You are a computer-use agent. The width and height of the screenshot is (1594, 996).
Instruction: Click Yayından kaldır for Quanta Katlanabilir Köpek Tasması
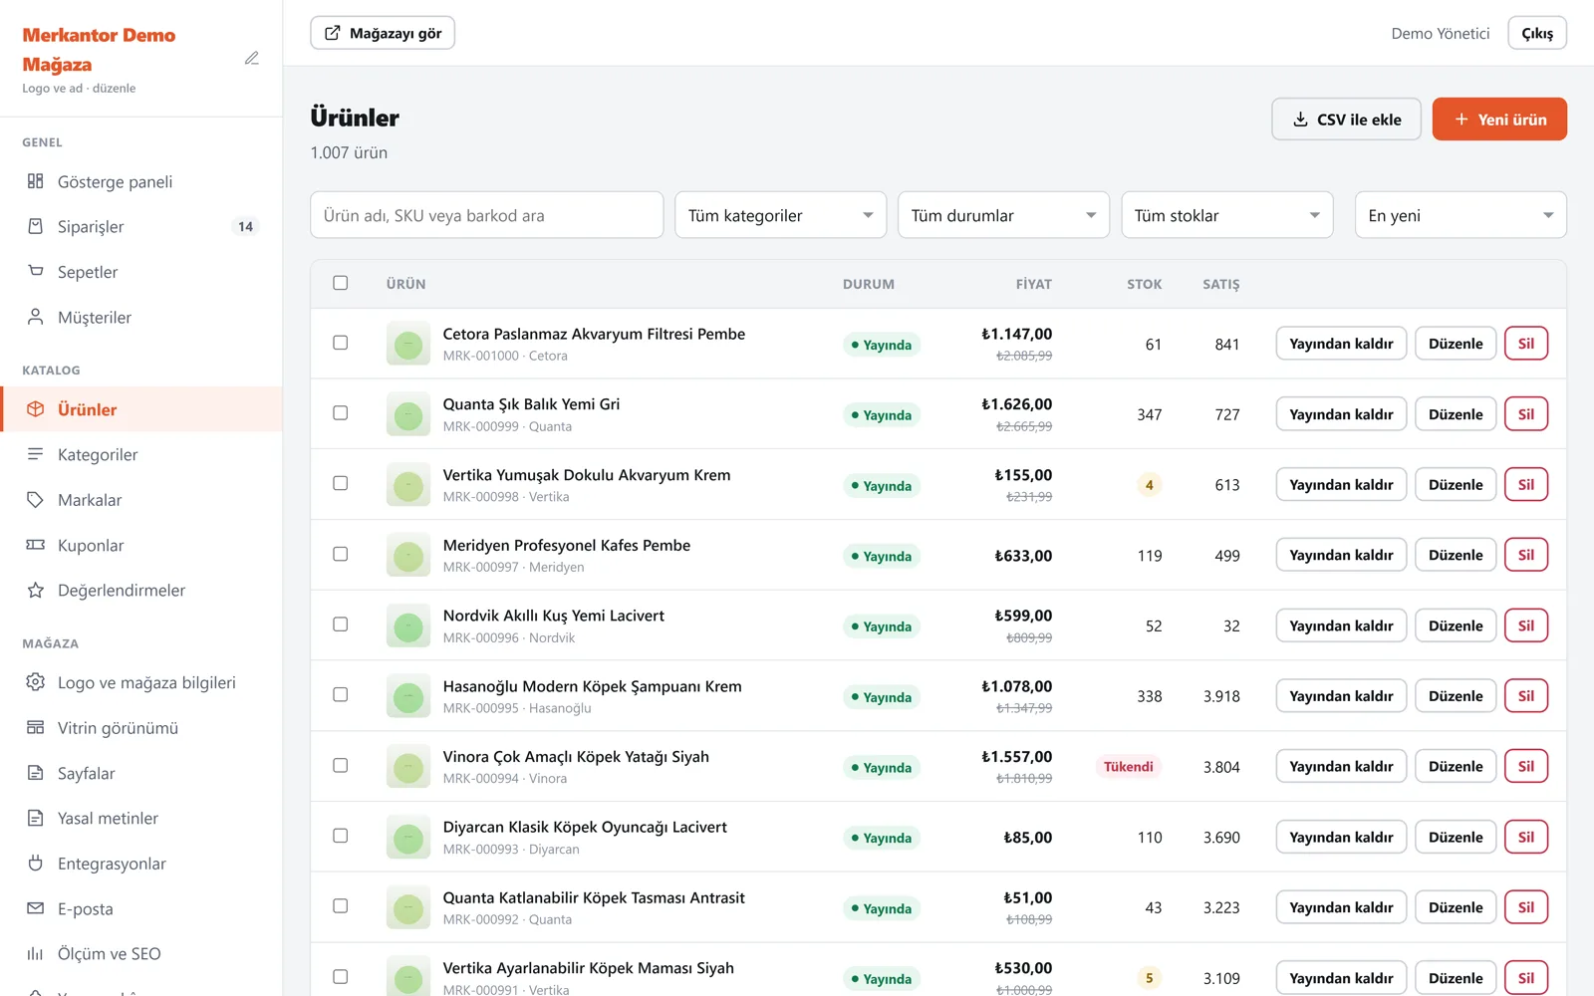click(1341, 907)
